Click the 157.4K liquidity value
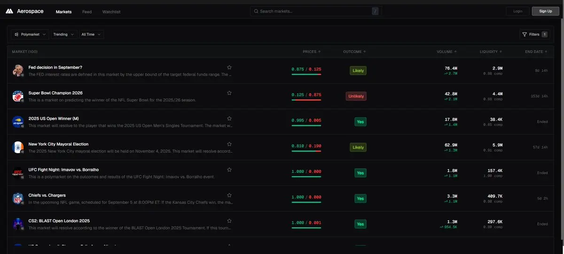Viewport: 564px width, 254px height. (x=496, y=170)
